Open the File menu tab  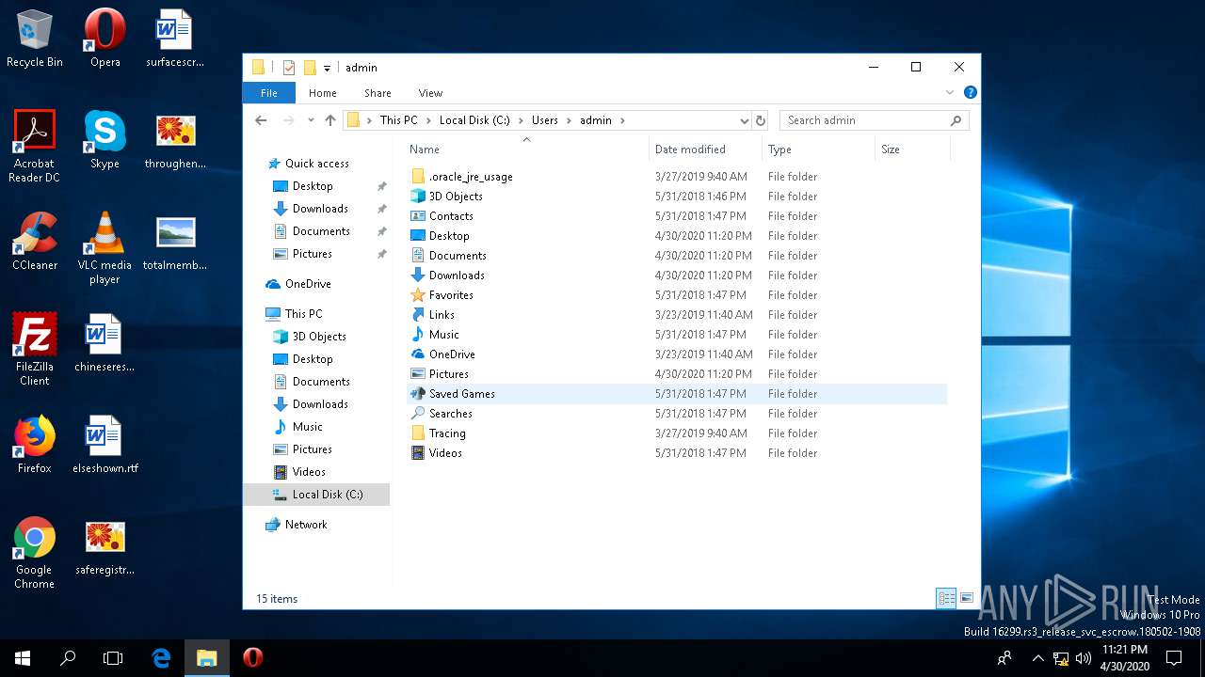(x=269, y=93)
